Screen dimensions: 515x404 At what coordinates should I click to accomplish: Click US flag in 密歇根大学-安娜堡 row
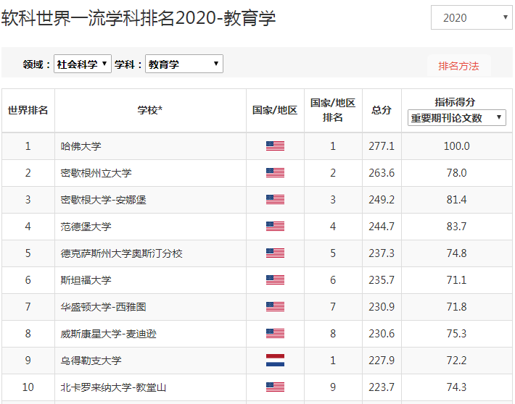[275, 199]
